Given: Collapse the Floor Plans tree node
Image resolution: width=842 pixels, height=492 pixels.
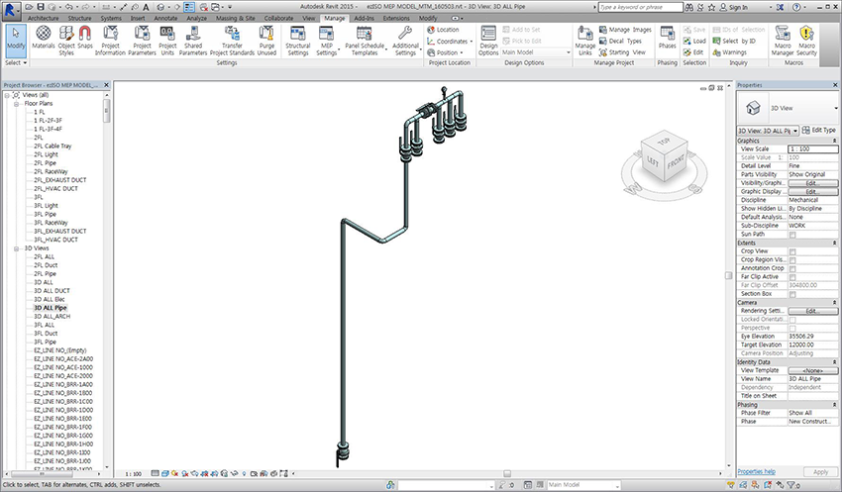Looking at the screenshot, I should click(x=18, y=104).
